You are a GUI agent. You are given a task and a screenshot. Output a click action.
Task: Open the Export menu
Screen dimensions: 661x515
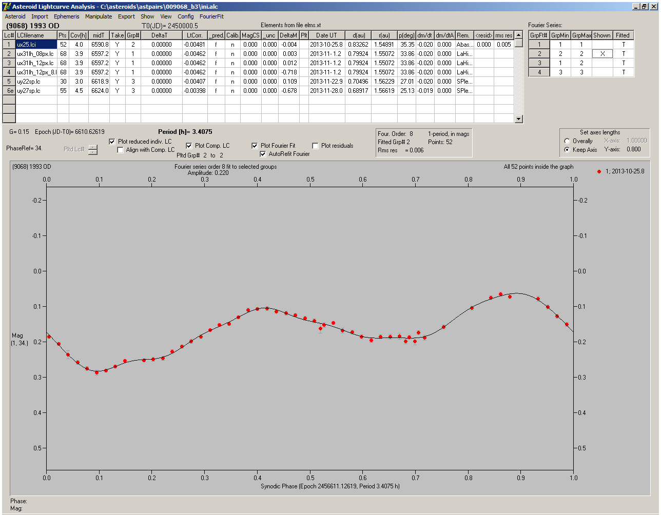(x=126, y=16)
